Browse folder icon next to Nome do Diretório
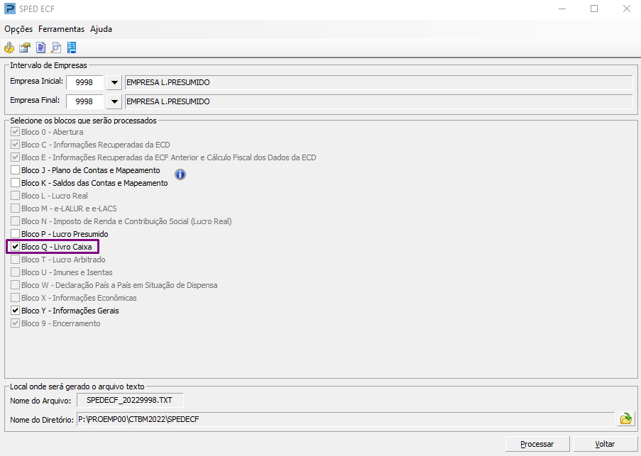Image resolution: width=641 pixels, height=456 pixels. pos(626,419)
